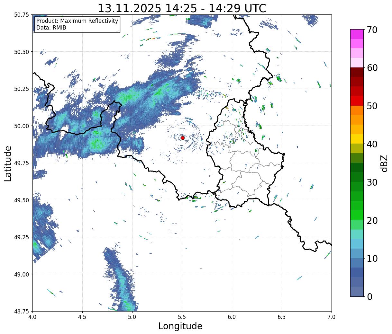Screen dimensions: 392x334
Task: Click the longitude tick label 5.0
Action: point(132,317)
